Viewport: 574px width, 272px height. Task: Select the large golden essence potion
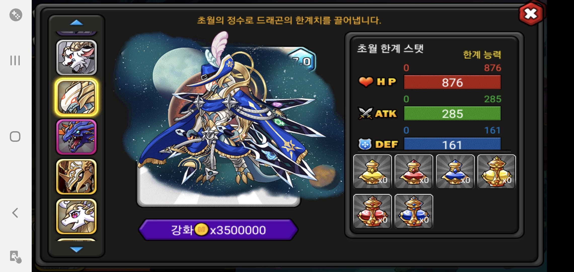496,172
